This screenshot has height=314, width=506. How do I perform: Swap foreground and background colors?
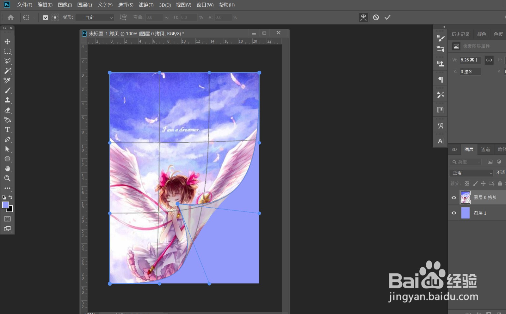(10, 198)
